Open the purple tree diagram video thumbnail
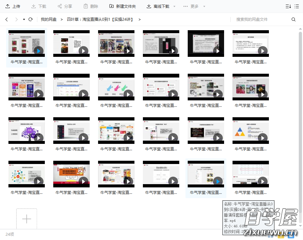 [27, 131]
